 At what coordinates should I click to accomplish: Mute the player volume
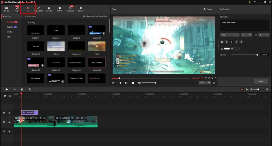[139, 83]
